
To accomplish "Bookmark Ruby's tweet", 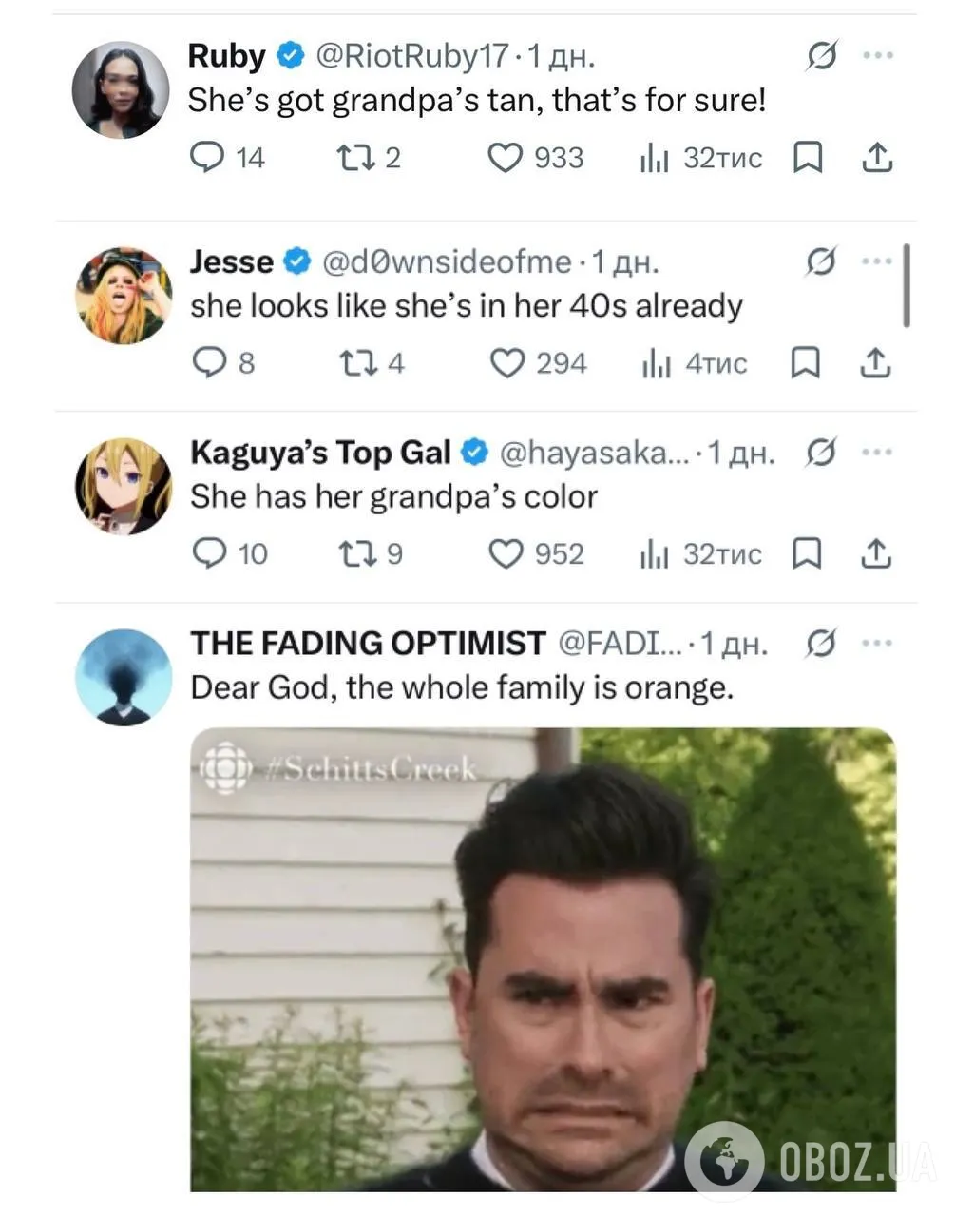I will 807,157.
